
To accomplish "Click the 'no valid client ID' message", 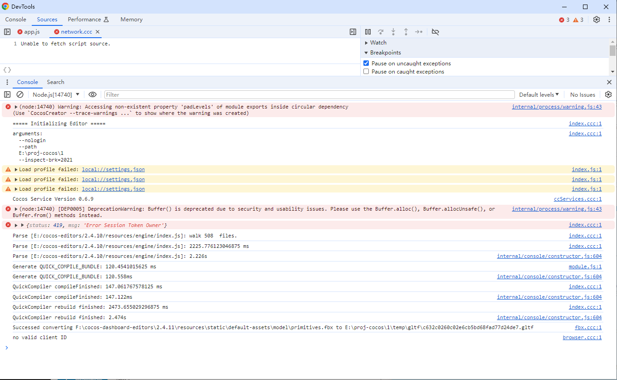I will point(39,337).
